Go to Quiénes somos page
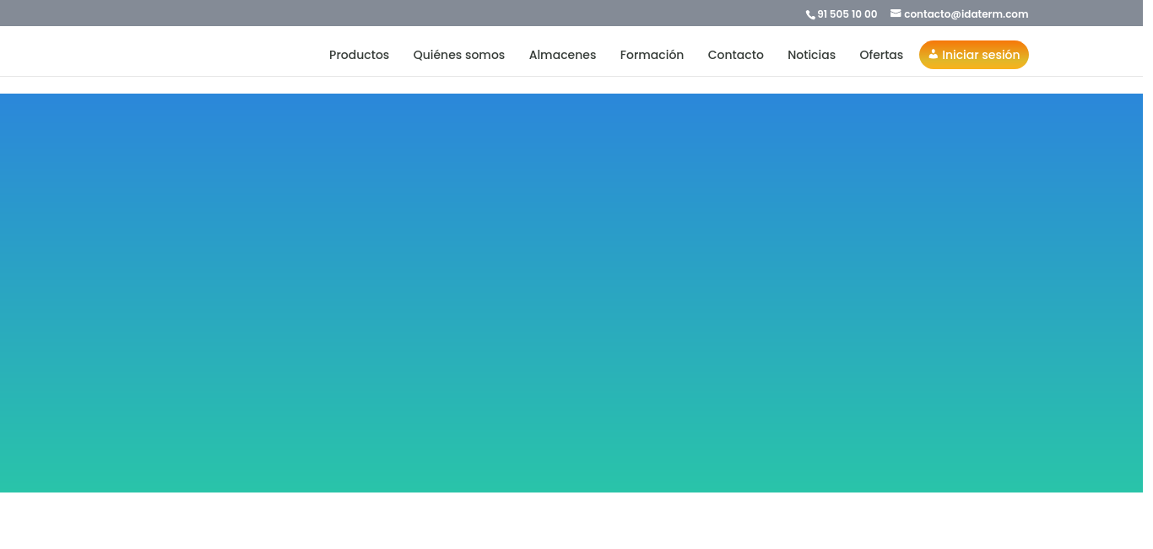The height and width of the screenshot is (549, 1153). point(459,55)
